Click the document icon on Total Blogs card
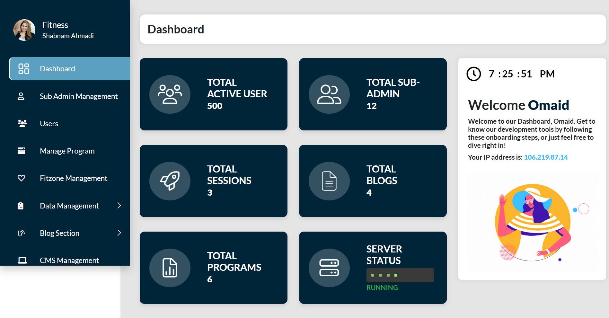 point(329,181)
